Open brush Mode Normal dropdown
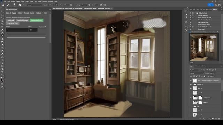The width and height of the screenshot is (223, 125). pyautogui.click(x=34, y=5)
